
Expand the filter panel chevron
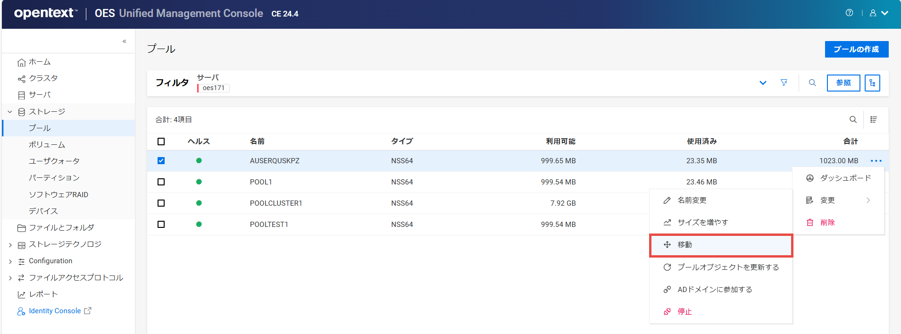pos(763,83)
